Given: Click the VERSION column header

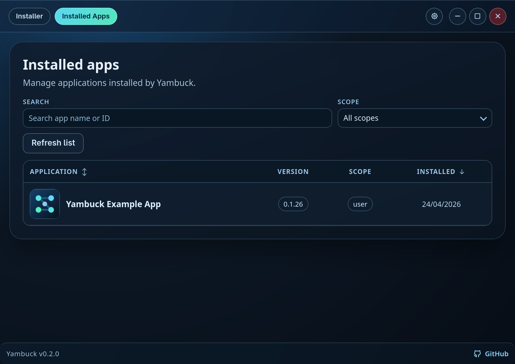Looking at the screenshot, I should pyautogui.click(x=293, y=172).
